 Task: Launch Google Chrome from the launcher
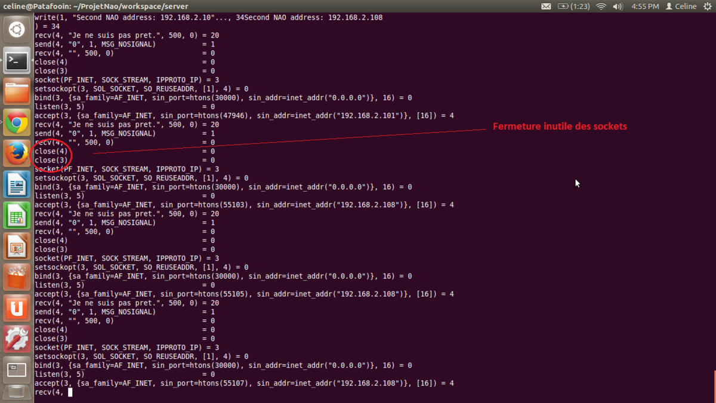click(17, 122)
